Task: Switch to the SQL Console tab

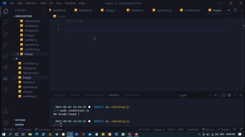Action: [132, 95]
